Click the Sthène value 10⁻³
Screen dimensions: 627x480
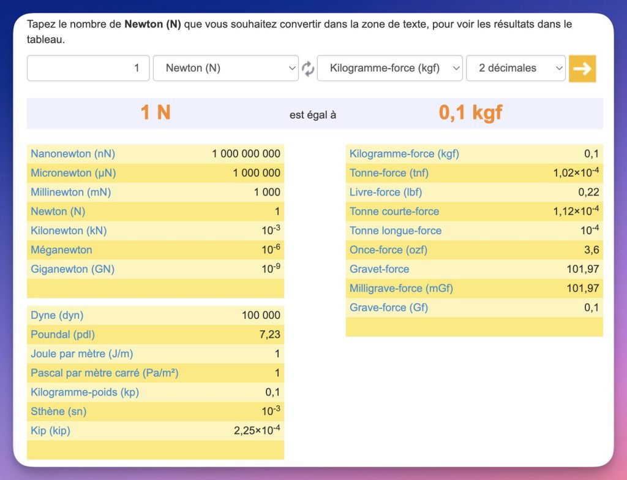(271, 411)
